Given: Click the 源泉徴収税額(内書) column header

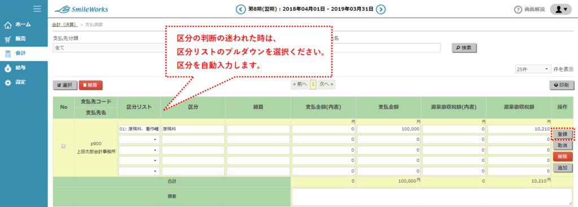Looking at the screenshot, I should click(x=453, y=107).
